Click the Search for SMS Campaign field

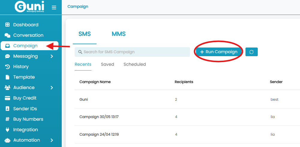132,52
